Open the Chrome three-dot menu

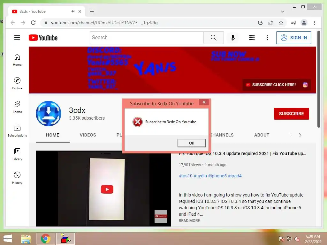pyautogui.click(x=314, y=23)
